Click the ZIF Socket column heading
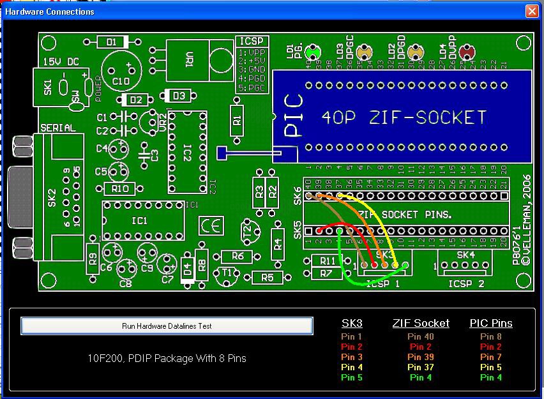The height and width of the screenshot is (399, 544). pos(421,323)
